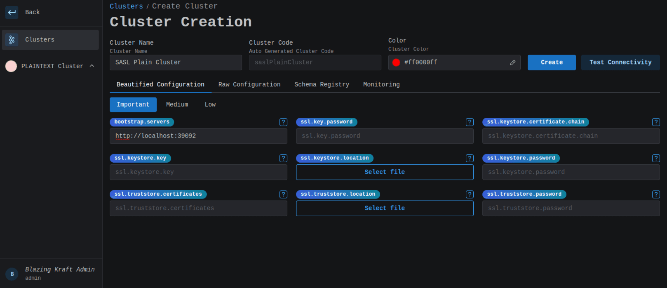Viewport: 667px width, 288px height.
Task: Follow the Clusters breadcrumb link
Action: coord(126,6)
